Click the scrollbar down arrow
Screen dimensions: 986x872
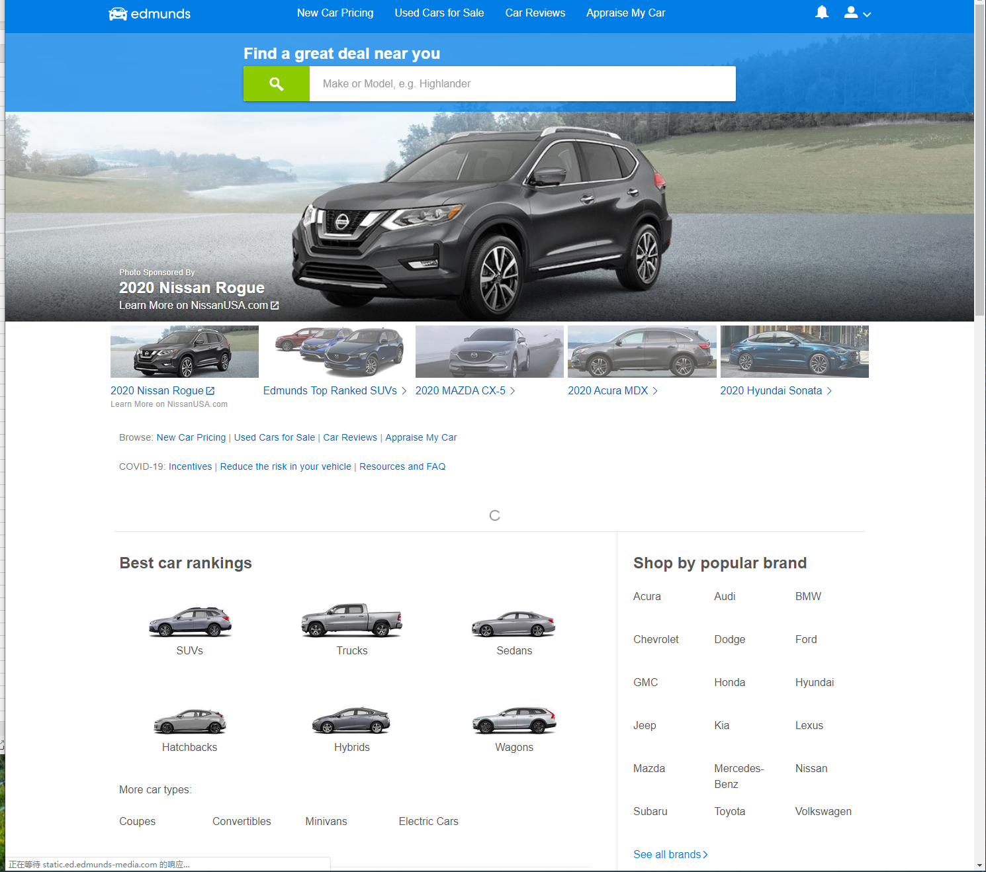(x=980, y=865)
